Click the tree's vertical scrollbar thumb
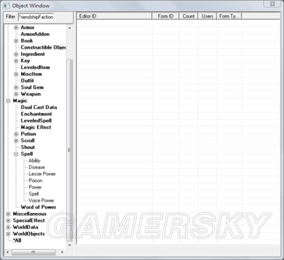This screenshot has height=260, width=284. [x=69, y=150]
